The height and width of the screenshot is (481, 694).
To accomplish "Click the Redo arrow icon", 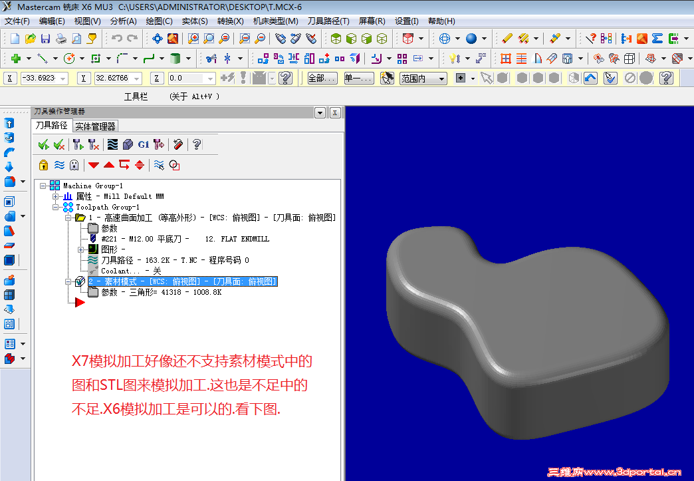I will pos(132,39).
